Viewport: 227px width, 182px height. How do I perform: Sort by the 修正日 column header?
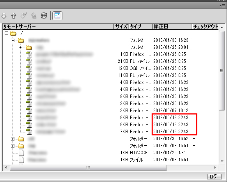click(172, 27)
